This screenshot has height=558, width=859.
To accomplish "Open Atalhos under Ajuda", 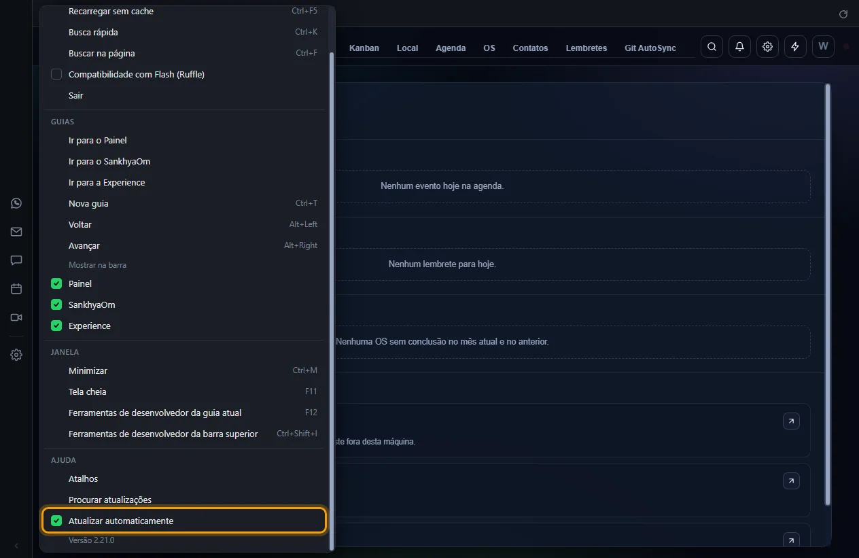I will (x=184, y=478).
